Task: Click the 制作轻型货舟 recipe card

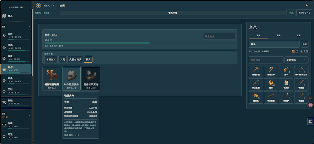Action: [x=71, y=79]
